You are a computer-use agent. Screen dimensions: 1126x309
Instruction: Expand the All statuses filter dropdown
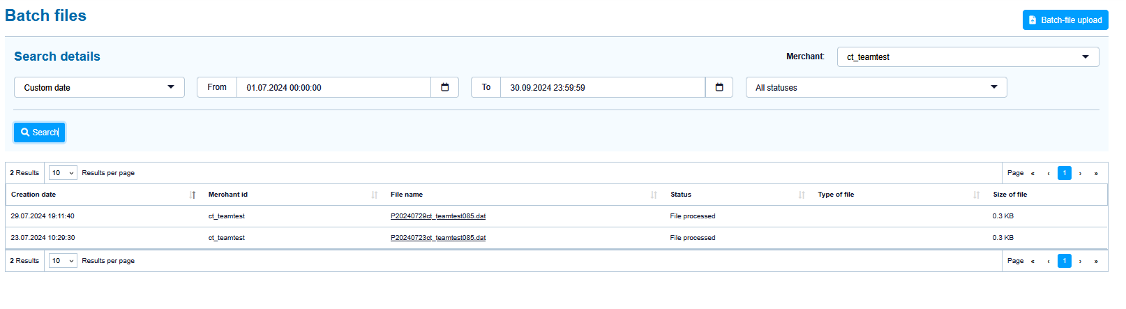click(876, 87)
